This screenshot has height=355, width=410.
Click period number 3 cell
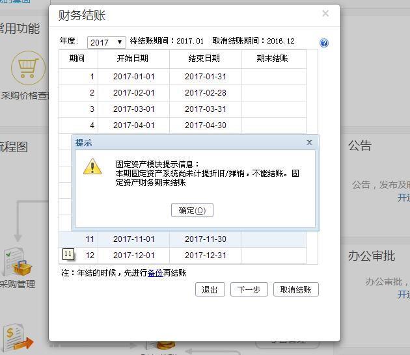(x=78, y=109)
